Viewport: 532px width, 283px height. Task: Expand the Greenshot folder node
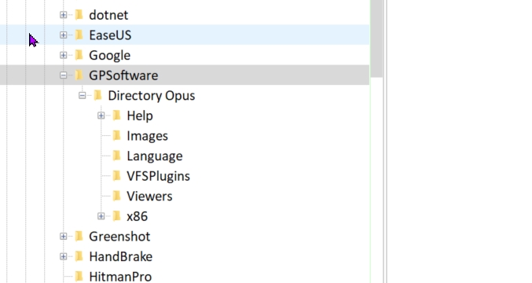tap(63, 236)
